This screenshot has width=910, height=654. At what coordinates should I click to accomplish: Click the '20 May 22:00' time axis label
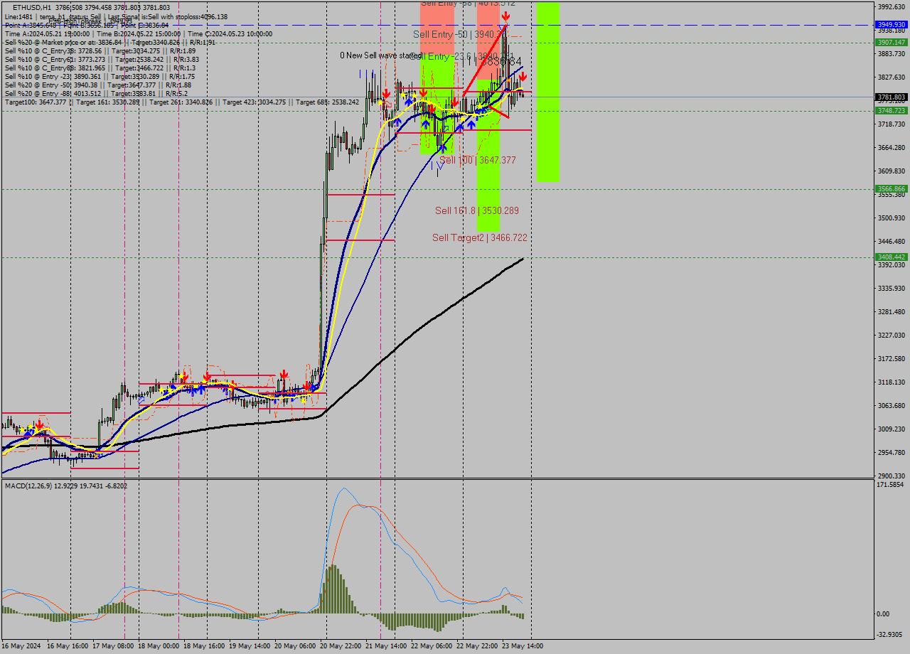340,646
